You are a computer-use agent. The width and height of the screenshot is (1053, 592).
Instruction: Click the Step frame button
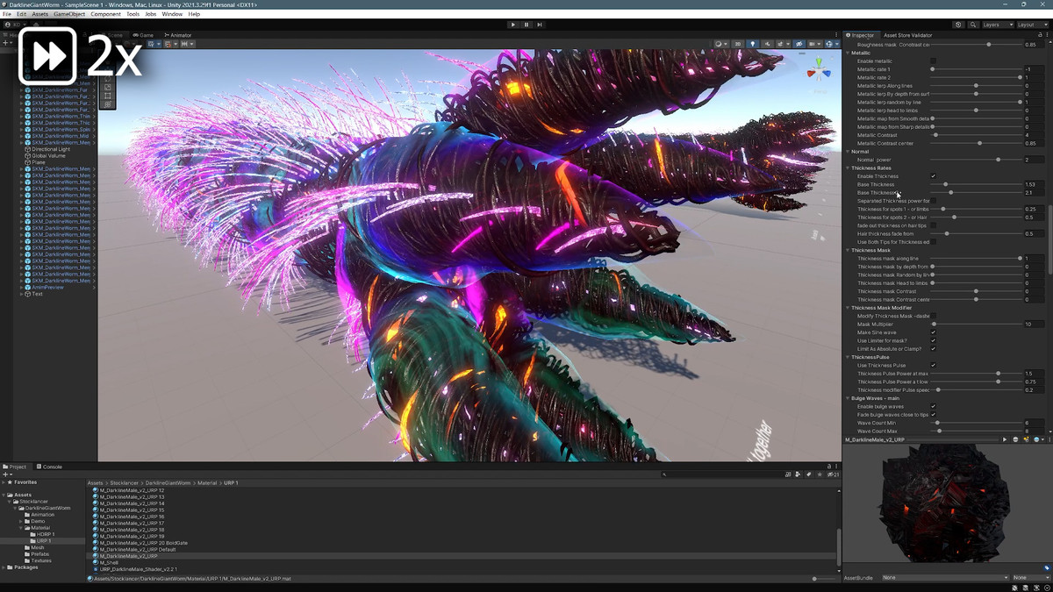click(x=539, y=25)
